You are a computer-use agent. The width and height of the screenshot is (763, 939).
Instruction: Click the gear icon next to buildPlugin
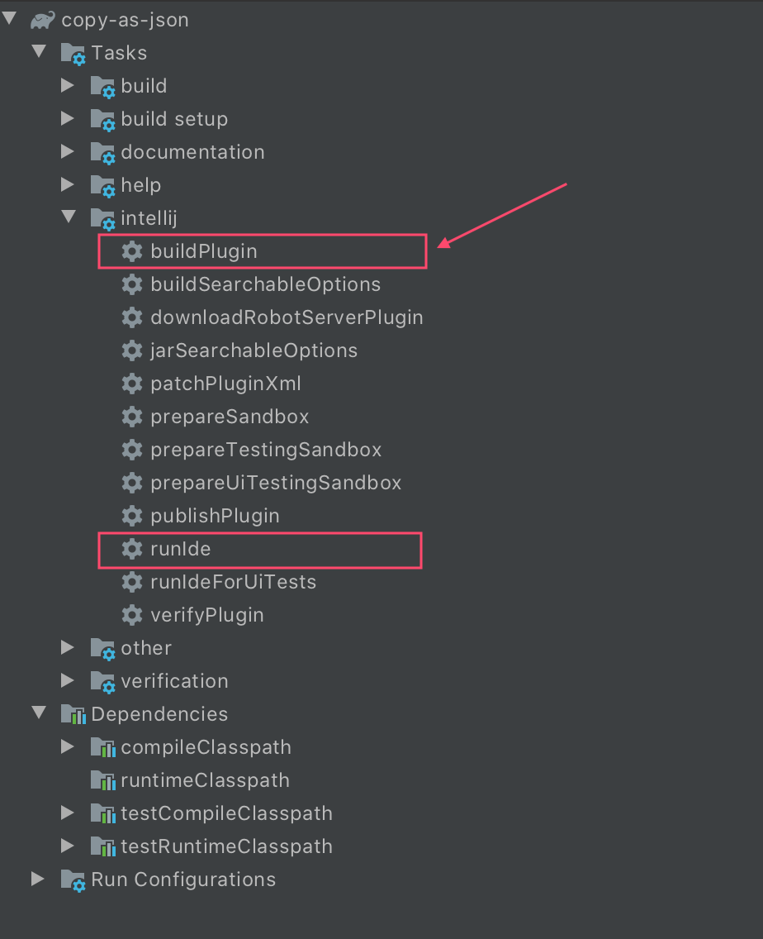(131, 251)
